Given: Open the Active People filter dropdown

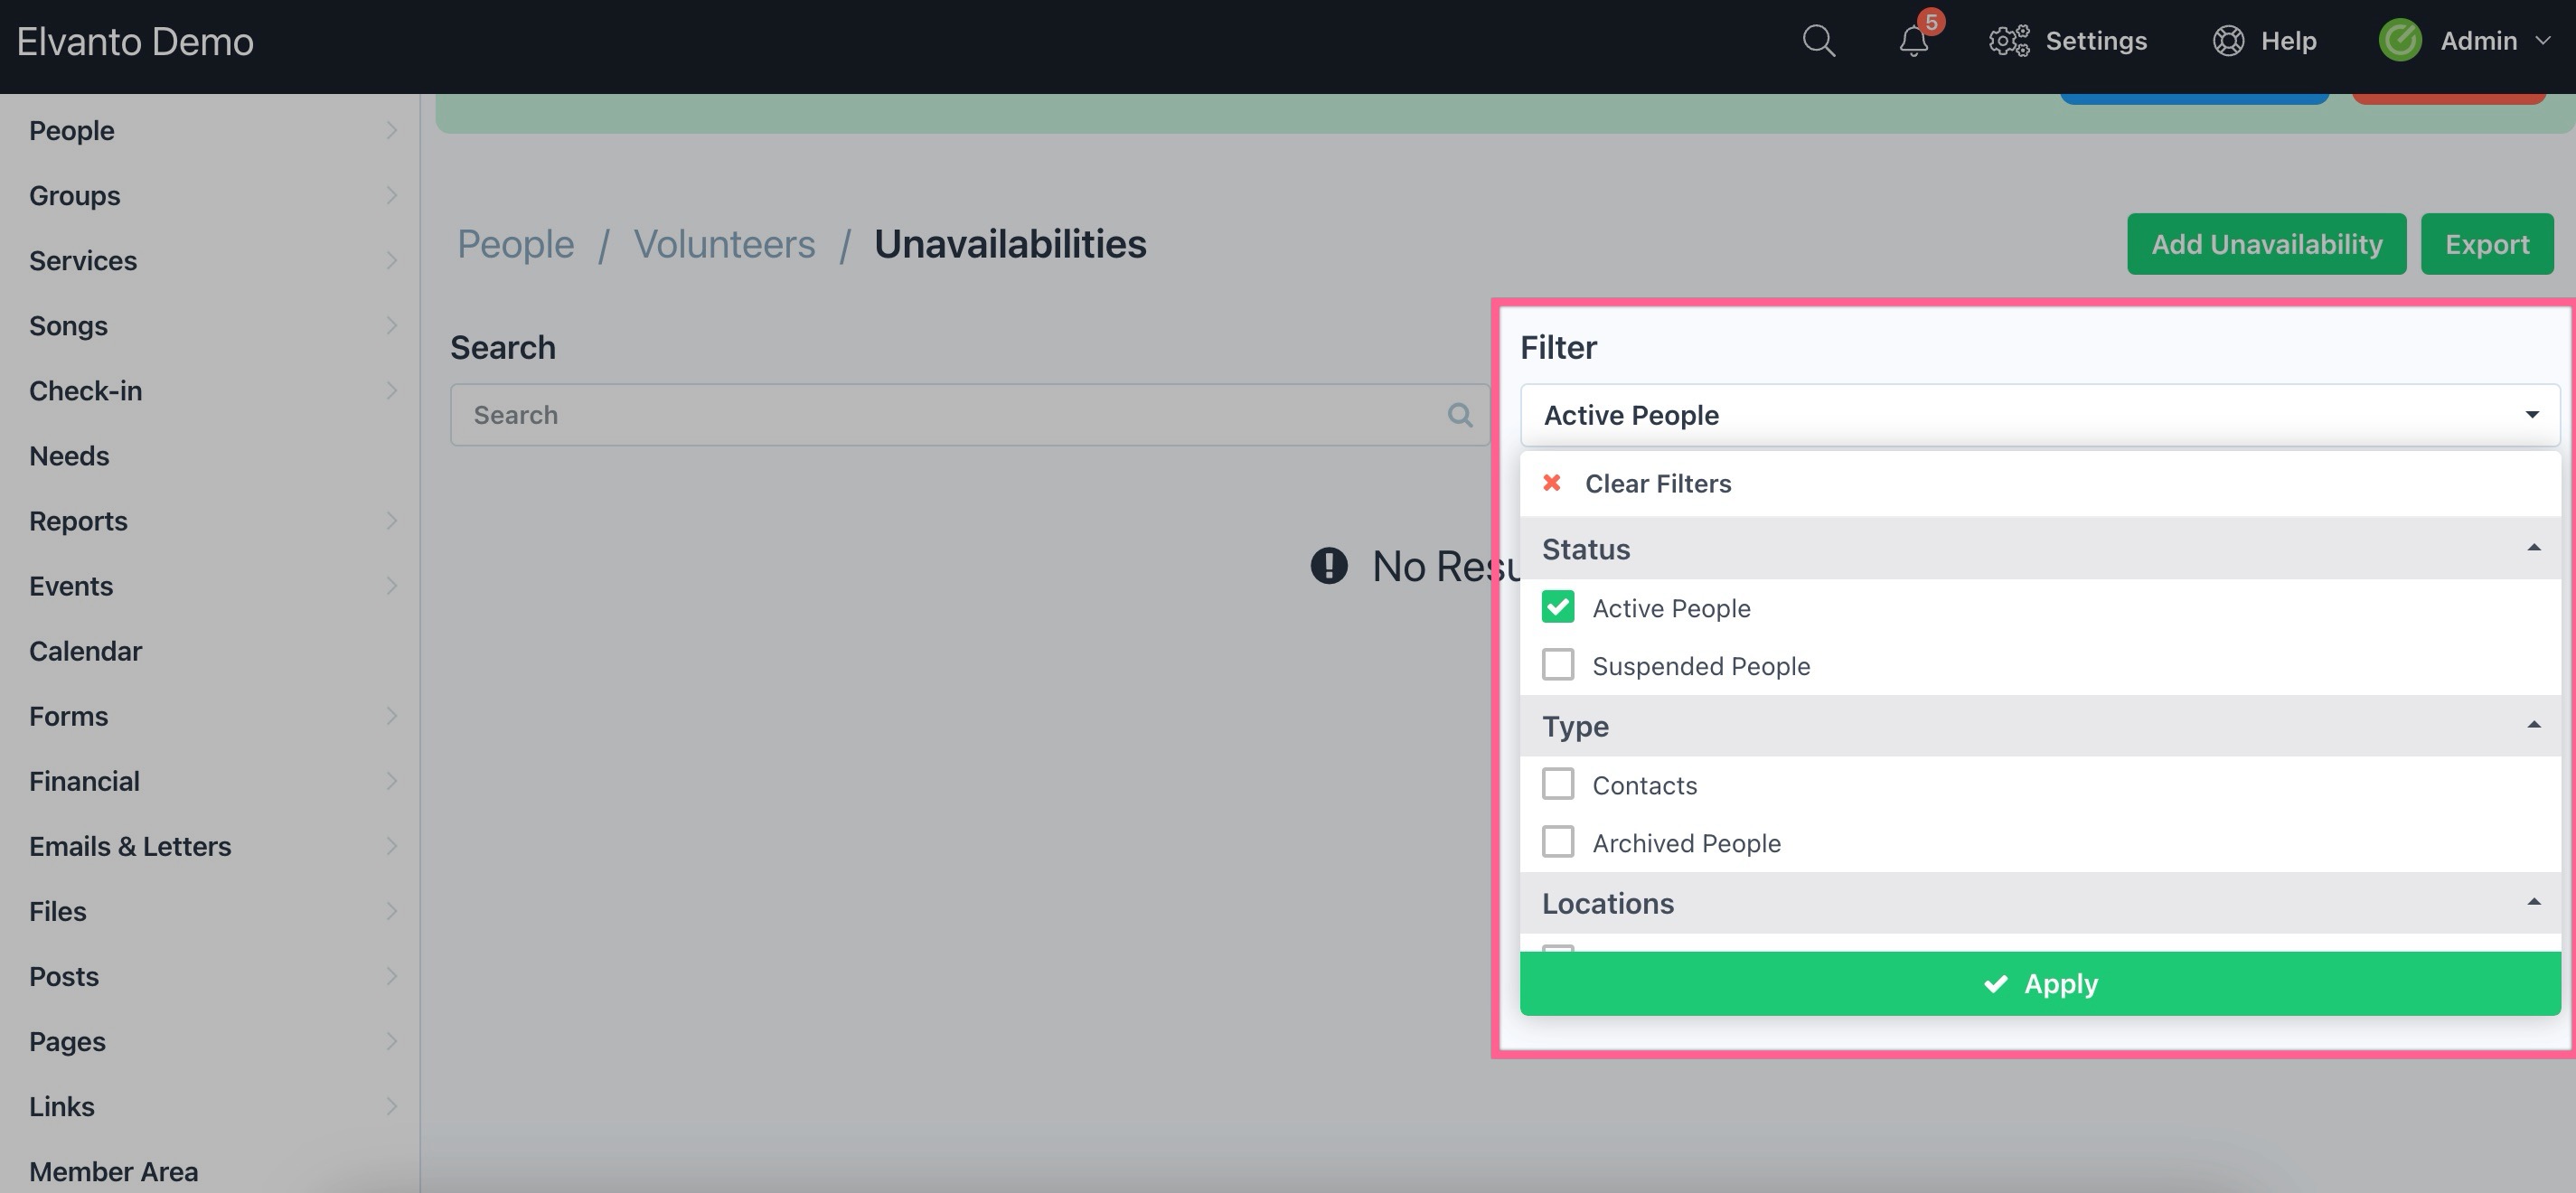Looking at the screenshot, I should pos(2039,415).
